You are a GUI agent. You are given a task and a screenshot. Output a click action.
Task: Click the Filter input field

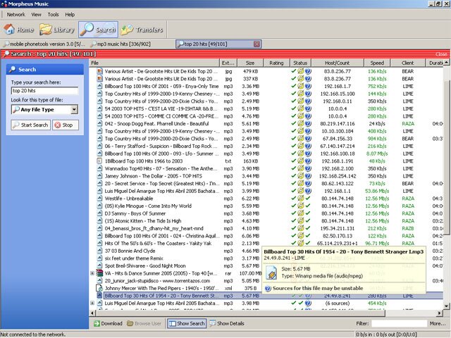tap(399, 323)
